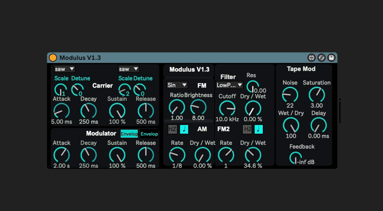Toggle the dark Envelop button in Modulator
Viewport: 383px width, 211px height.
tap(149, 134)
